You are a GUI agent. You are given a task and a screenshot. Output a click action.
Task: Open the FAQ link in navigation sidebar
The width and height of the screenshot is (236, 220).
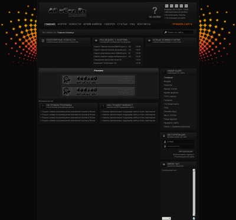(x=166, y=108)
